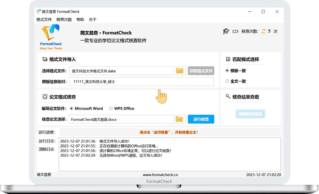Click the 获取格式文件 button
The height and width of the screenshot is (194, 319).
(x=201, y=71)
